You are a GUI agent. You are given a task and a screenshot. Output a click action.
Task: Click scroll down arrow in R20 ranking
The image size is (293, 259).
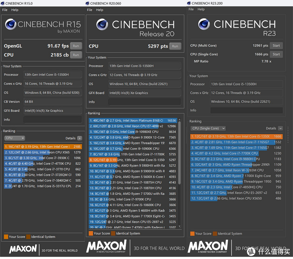[x=179, y=226]
